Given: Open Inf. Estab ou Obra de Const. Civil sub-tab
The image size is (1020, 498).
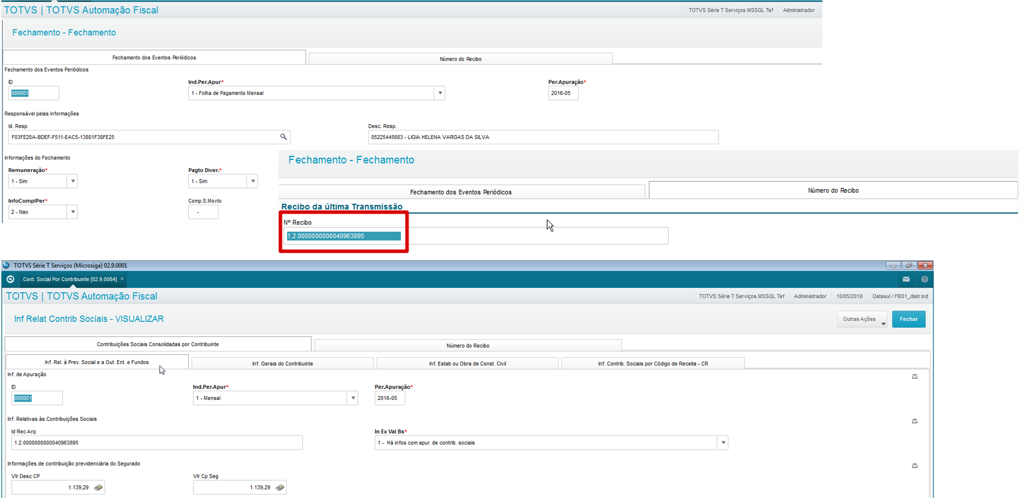Looking at the screenshot, I should 467,364.
